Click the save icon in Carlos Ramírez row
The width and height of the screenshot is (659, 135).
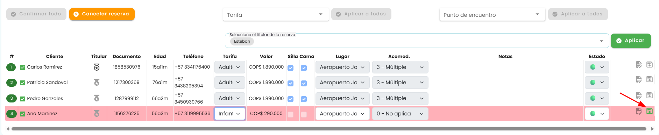click(x=649, y=65)
